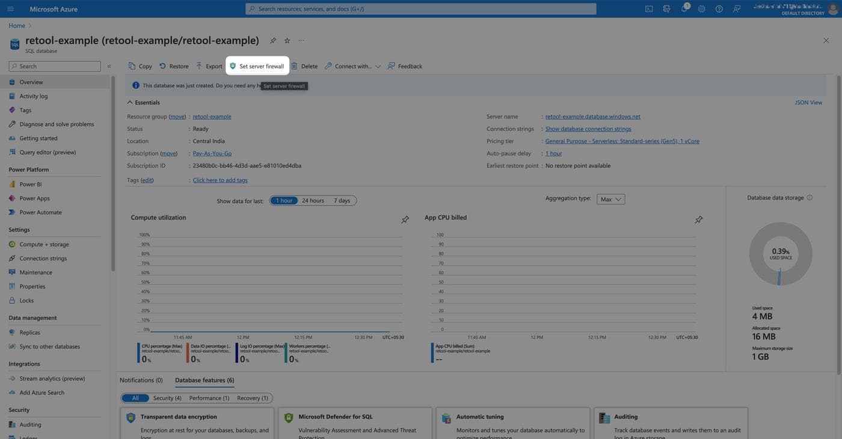The image size is (842, 439).
Task: Pin the Compute utilization chart
Action: 405,220
